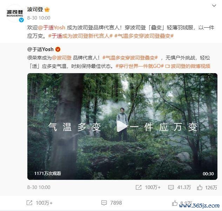Toggle like on the main post
222x211 pixels.
[175, 203]
